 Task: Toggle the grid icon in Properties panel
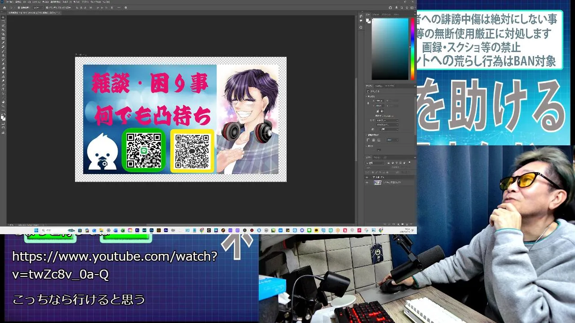(374, 140)
